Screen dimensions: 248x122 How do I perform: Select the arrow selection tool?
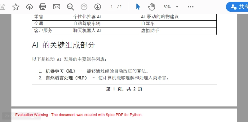pyautogui.click(x=138, y=7)
